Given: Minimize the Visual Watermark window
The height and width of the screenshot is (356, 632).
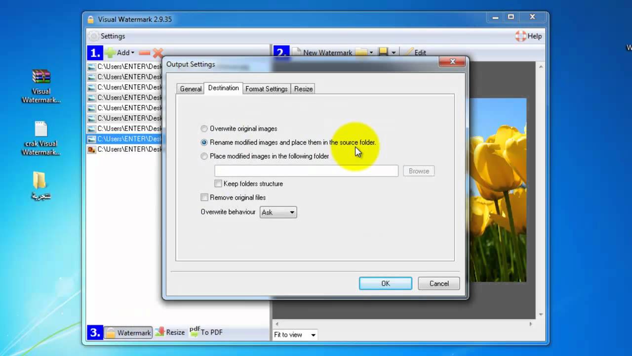Looking at the screenshot, I should [x=495, y=17].
